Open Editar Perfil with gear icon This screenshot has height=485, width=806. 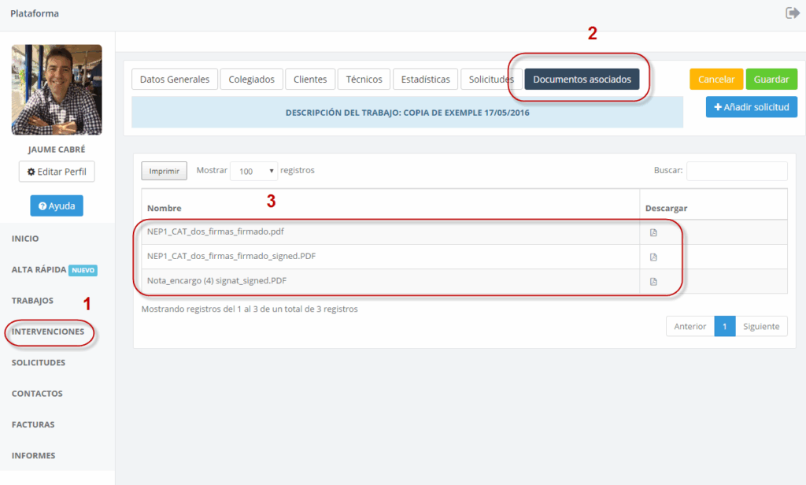[57, 172]
